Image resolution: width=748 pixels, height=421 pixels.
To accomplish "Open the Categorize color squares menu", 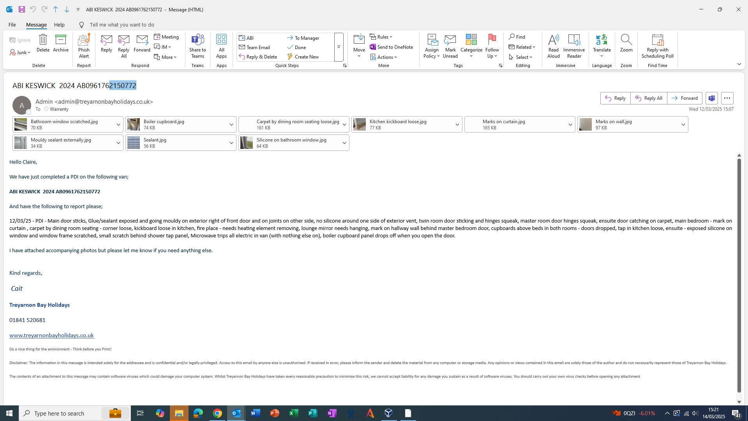I will 471,40.
